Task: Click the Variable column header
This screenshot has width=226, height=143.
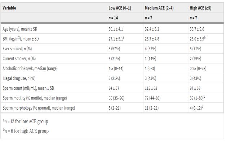Action: pos(9,8)
